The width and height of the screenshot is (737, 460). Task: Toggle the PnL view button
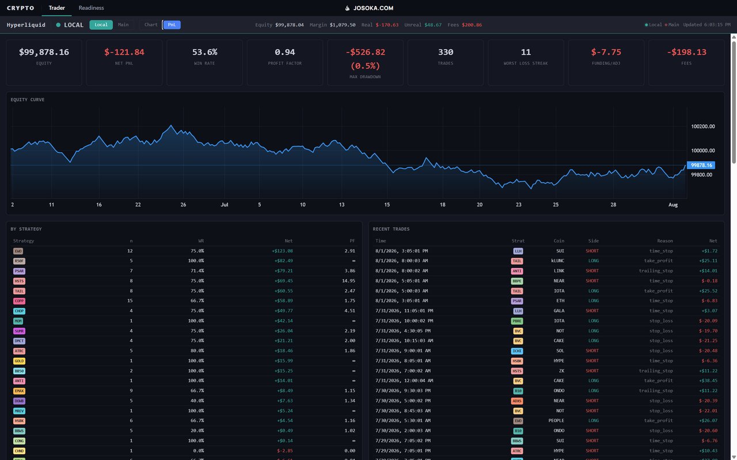point(172,25)
